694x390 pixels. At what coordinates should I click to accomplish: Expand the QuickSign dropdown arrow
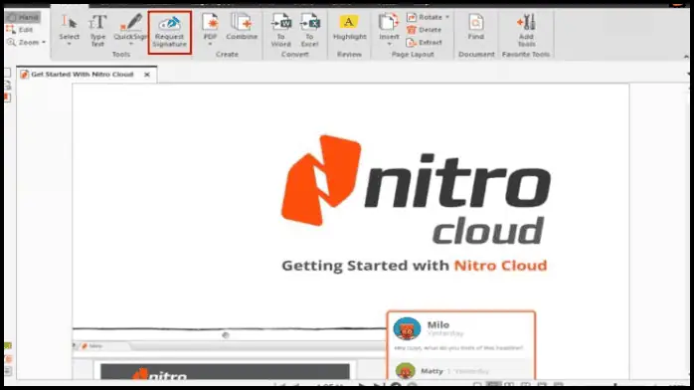tap(130, 44)
